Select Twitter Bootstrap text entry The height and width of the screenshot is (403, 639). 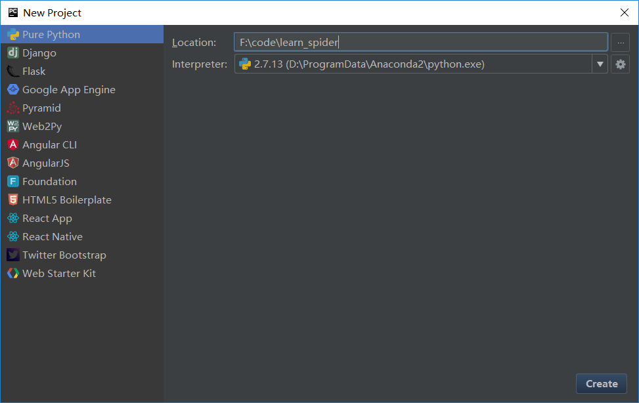tap(64, 255)
